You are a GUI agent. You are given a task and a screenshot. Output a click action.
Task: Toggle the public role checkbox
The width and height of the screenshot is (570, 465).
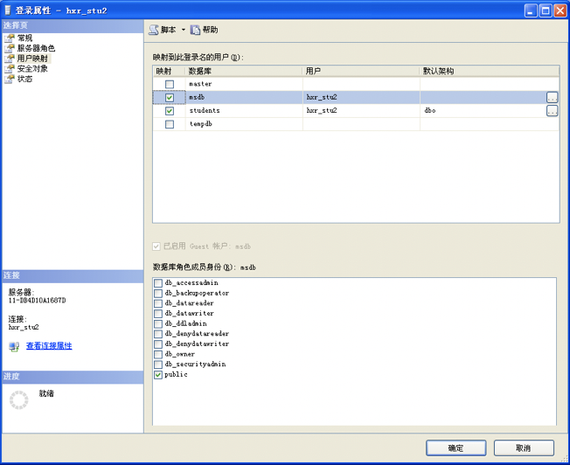tap(158, 374)
